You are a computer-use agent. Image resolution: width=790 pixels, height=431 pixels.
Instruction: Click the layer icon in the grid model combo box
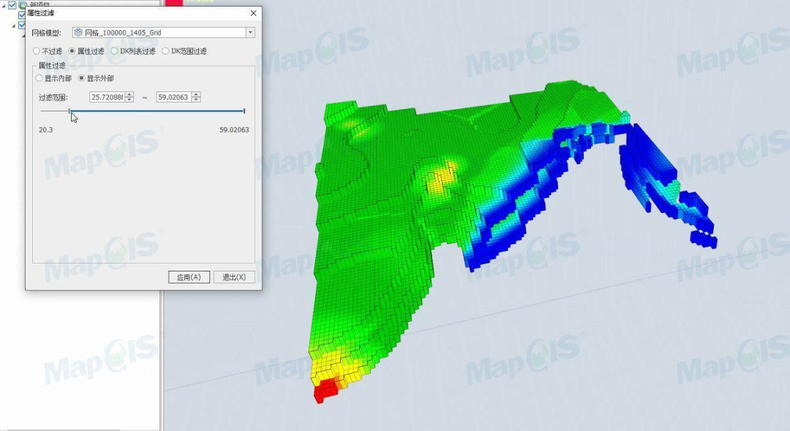pyautogui.click(x=78, y=32)
